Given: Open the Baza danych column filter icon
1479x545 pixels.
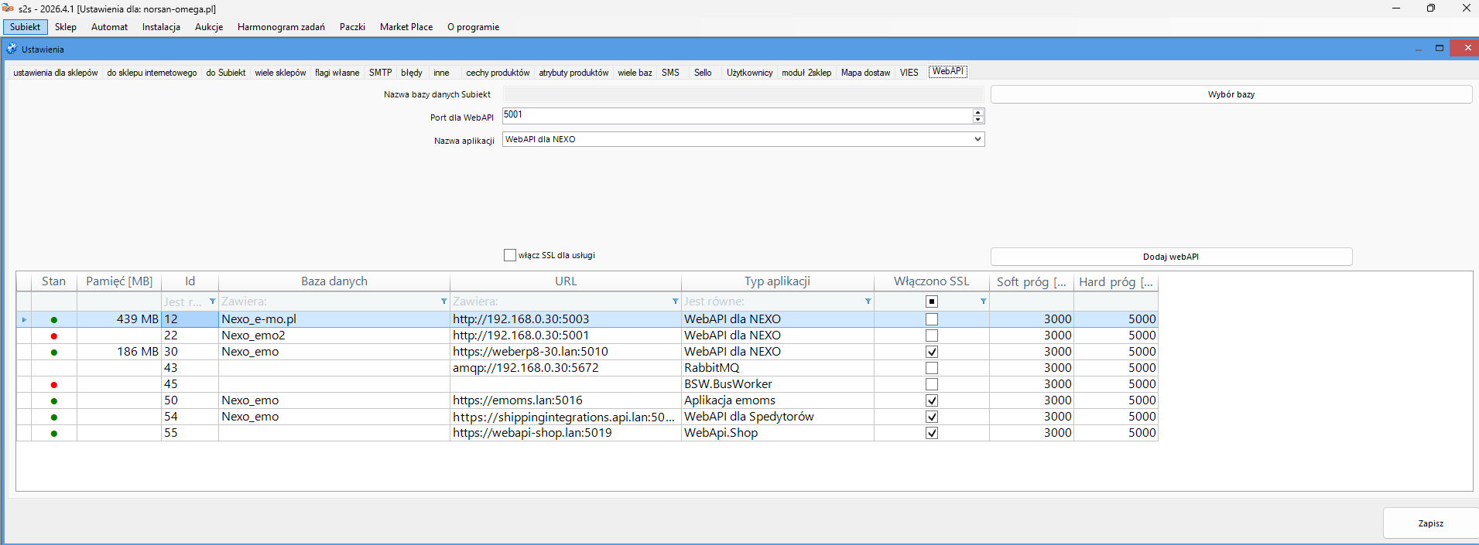Looking at the screenshot, I should pyautogui.click(x=443, y=301).
